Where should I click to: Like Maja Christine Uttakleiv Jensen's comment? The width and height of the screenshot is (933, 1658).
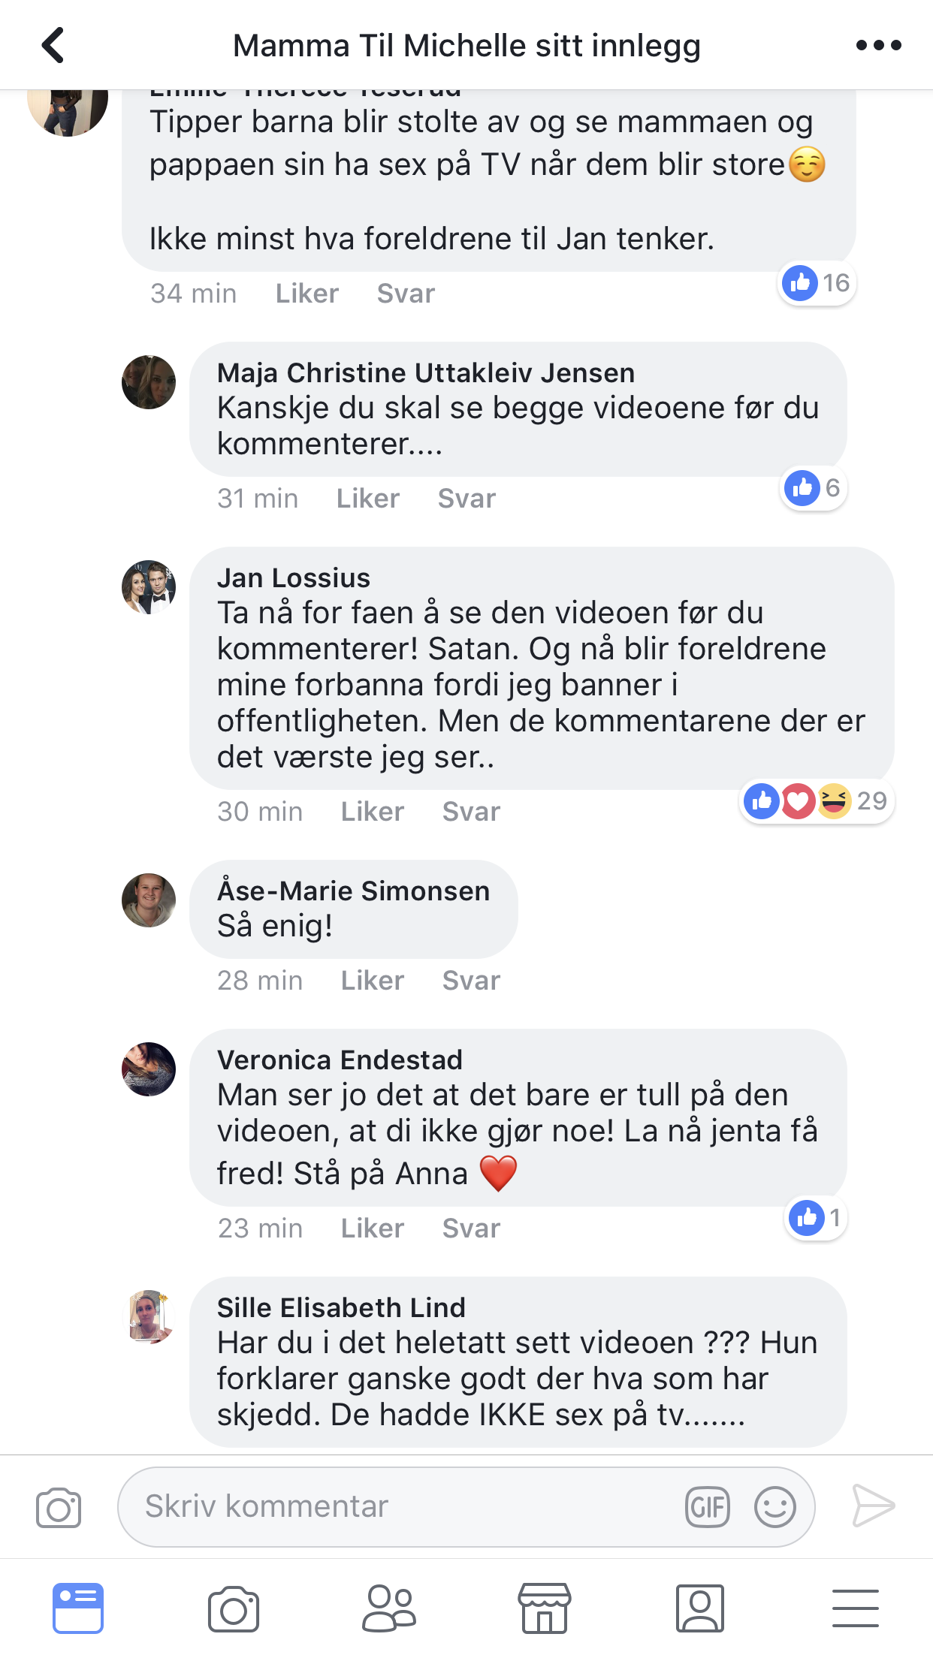[x=367, y=499]
